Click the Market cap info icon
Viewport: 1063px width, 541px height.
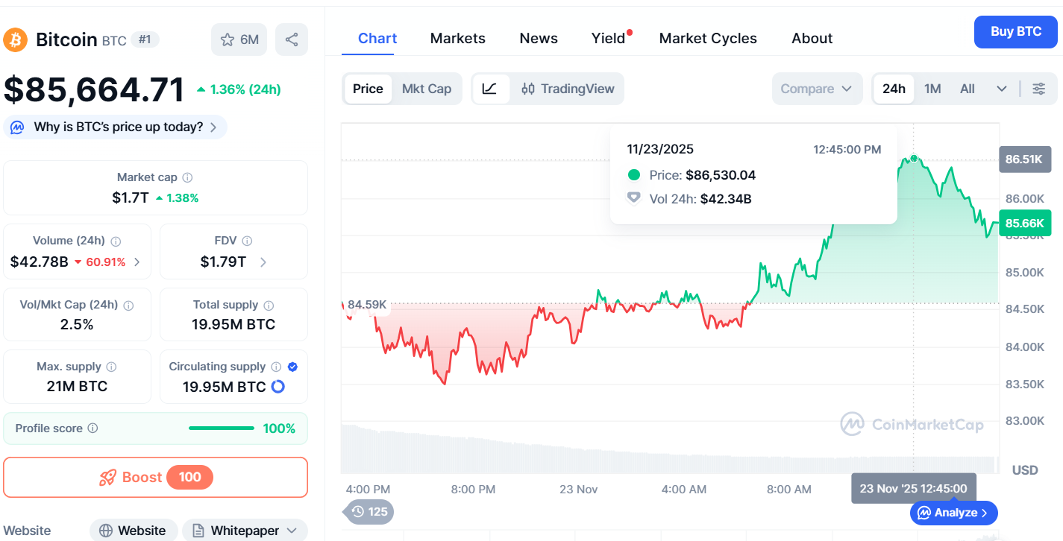(188, 177)
